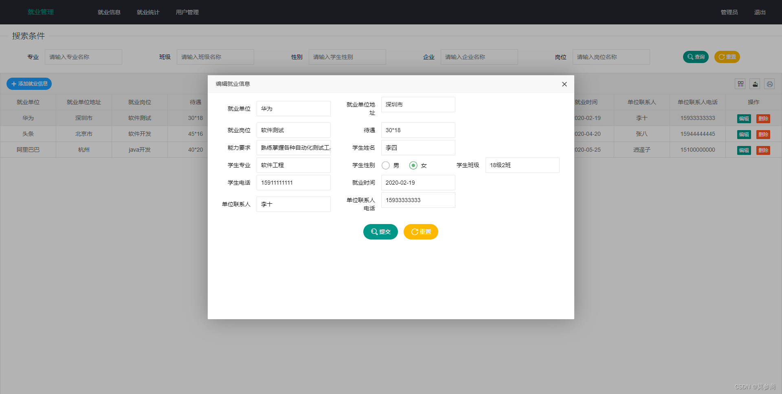Screen dimensions: 782x394
Task: Click the 逍遥子 contact cell
Action: coord(642,150)
